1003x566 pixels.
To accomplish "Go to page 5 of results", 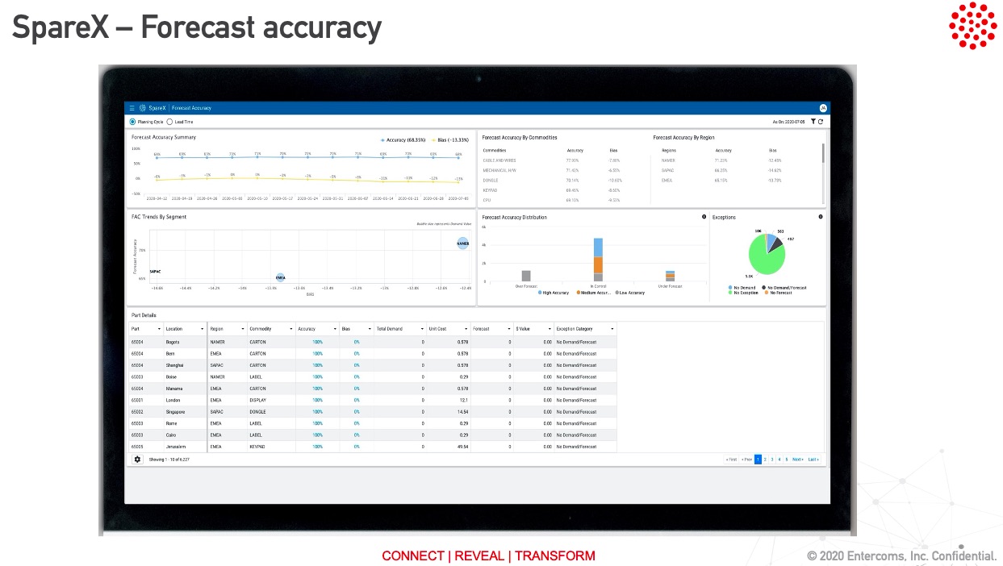I will (785, 460).
